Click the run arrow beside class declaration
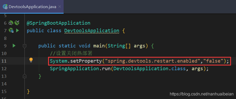The height and width of the screenshot is (99, 236). [x=17, y=31]
